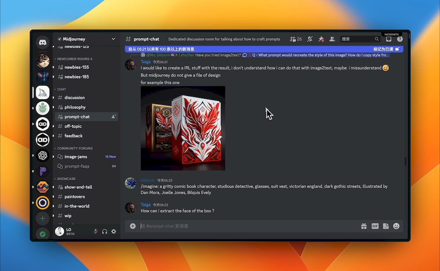Open user settings gear

[114, 231]
